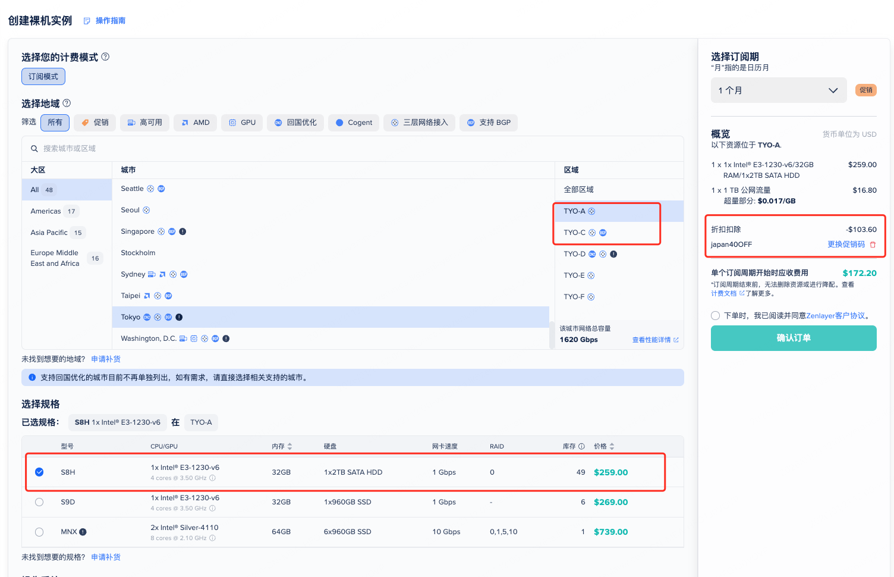
Task: Click the 操作指南 document icon
Action: 87,21
